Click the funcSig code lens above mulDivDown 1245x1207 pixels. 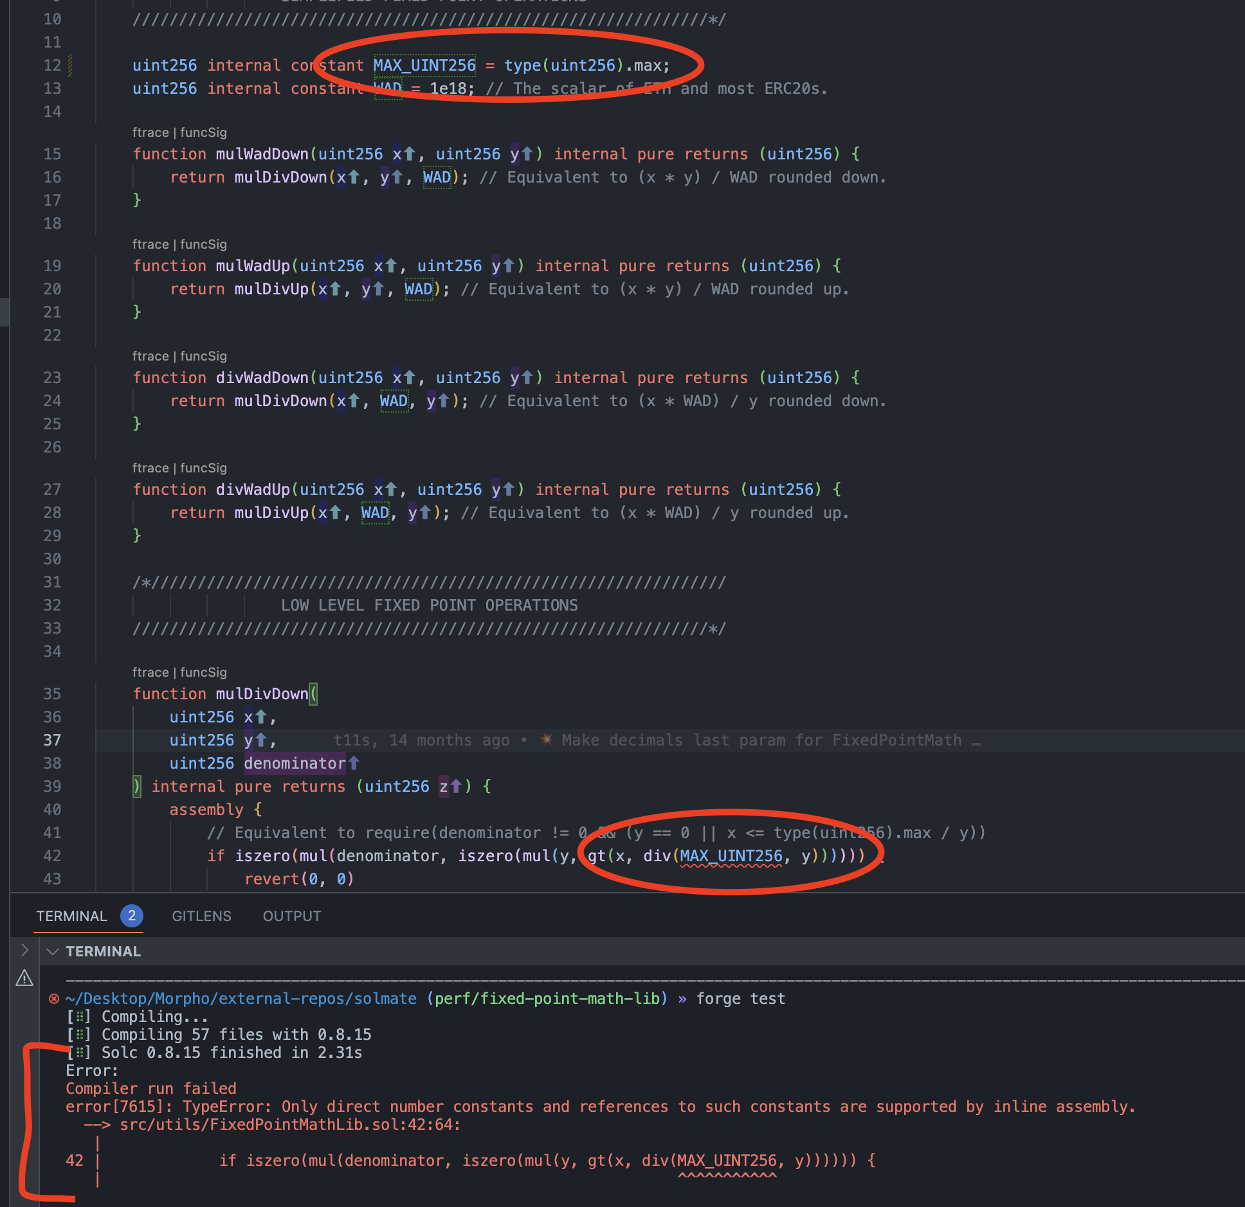coord(203,672)
